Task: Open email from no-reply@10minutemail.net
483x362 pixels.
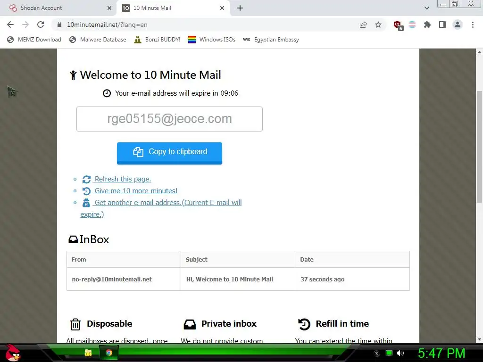Action: click(112, 279)
